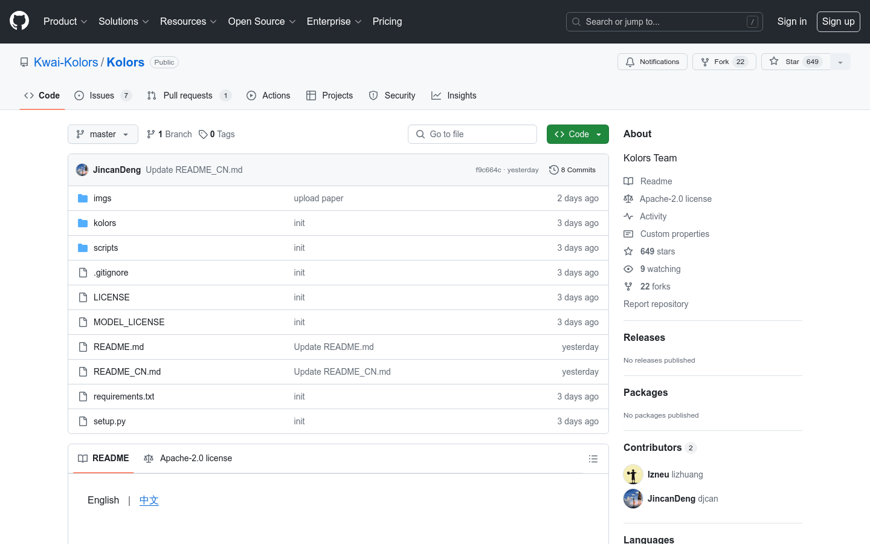Click 'upload paper' commit message

(318, 198)
